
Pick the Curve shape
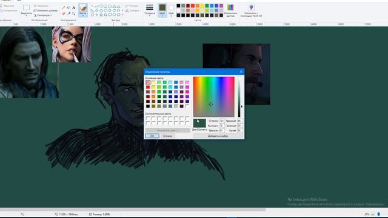97,6
